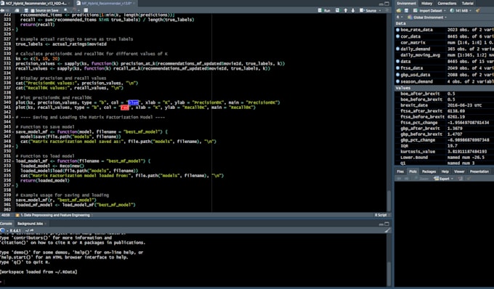Jump to previous section up arrow
494x289 pixels.
[x=345, y=10]
